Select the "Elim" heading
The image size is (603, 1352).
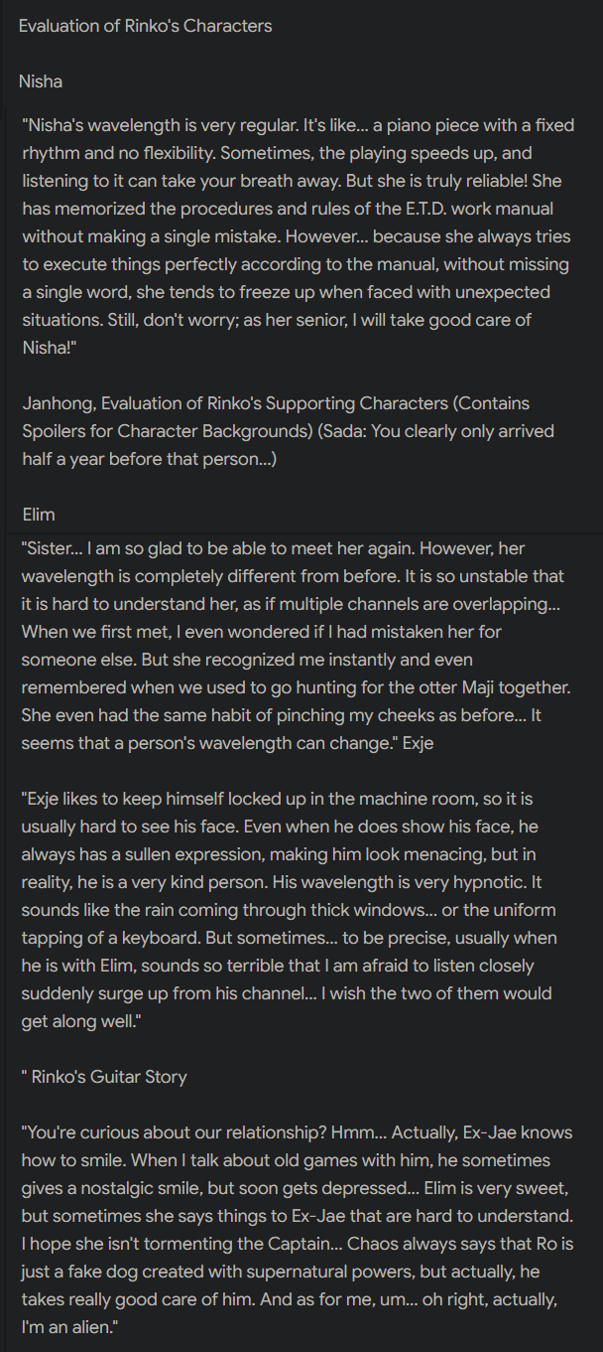coord(39,515)
